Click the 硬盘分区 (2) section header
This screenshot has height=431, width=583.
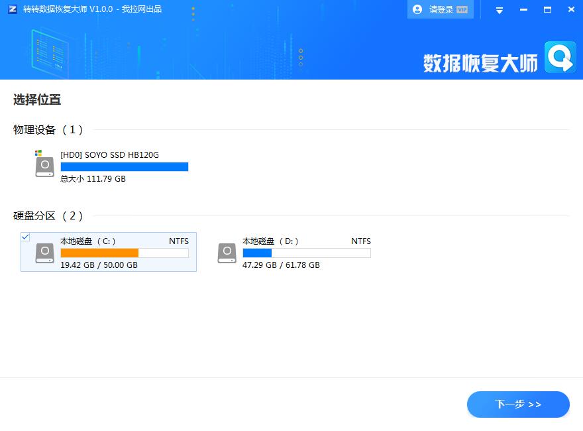[x=48, y=216]
